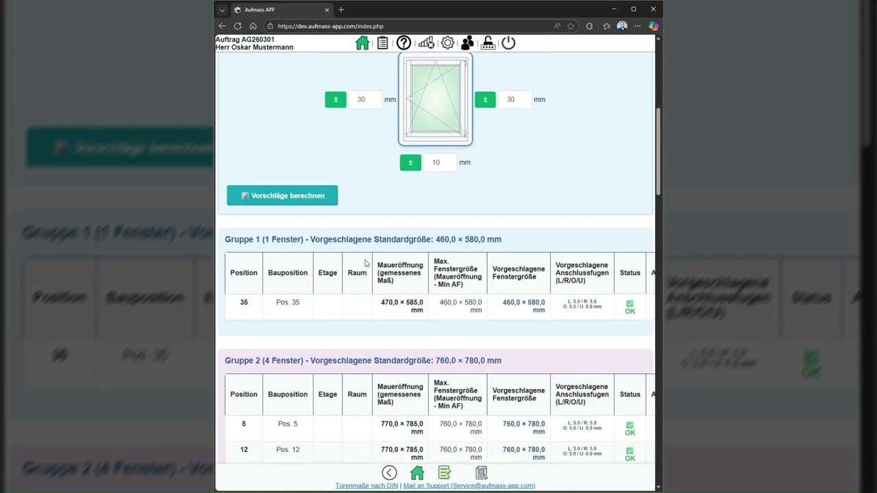This screenshot has width=877, height=493.
Task: Open the help question mark icon
Action: [x=404, y=42]
